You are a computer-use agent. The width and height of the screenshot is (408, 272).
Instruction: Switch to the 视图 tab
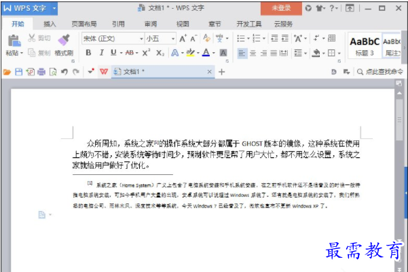[x=183, y=24]
